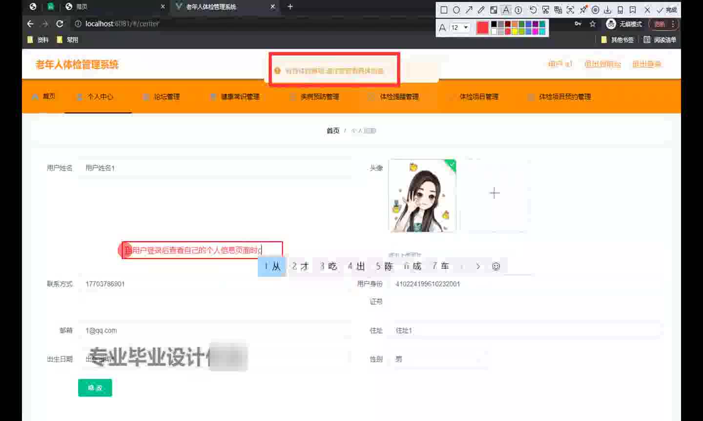Click the plus box to upload avatar

[x=495, y=193]
